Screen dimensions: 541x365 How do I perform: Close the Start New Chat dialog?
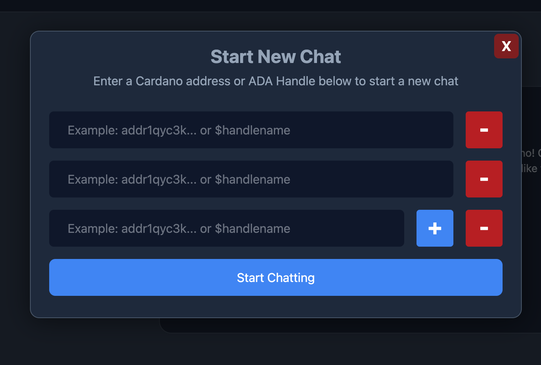point(506,46)
